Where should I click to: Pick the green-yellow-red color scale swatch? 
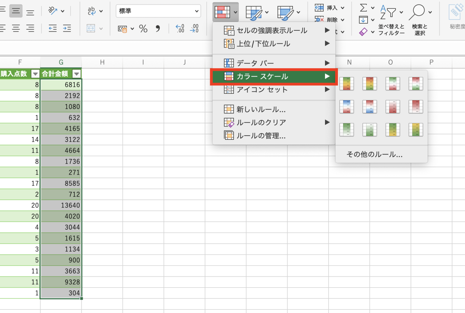(347, 84)
